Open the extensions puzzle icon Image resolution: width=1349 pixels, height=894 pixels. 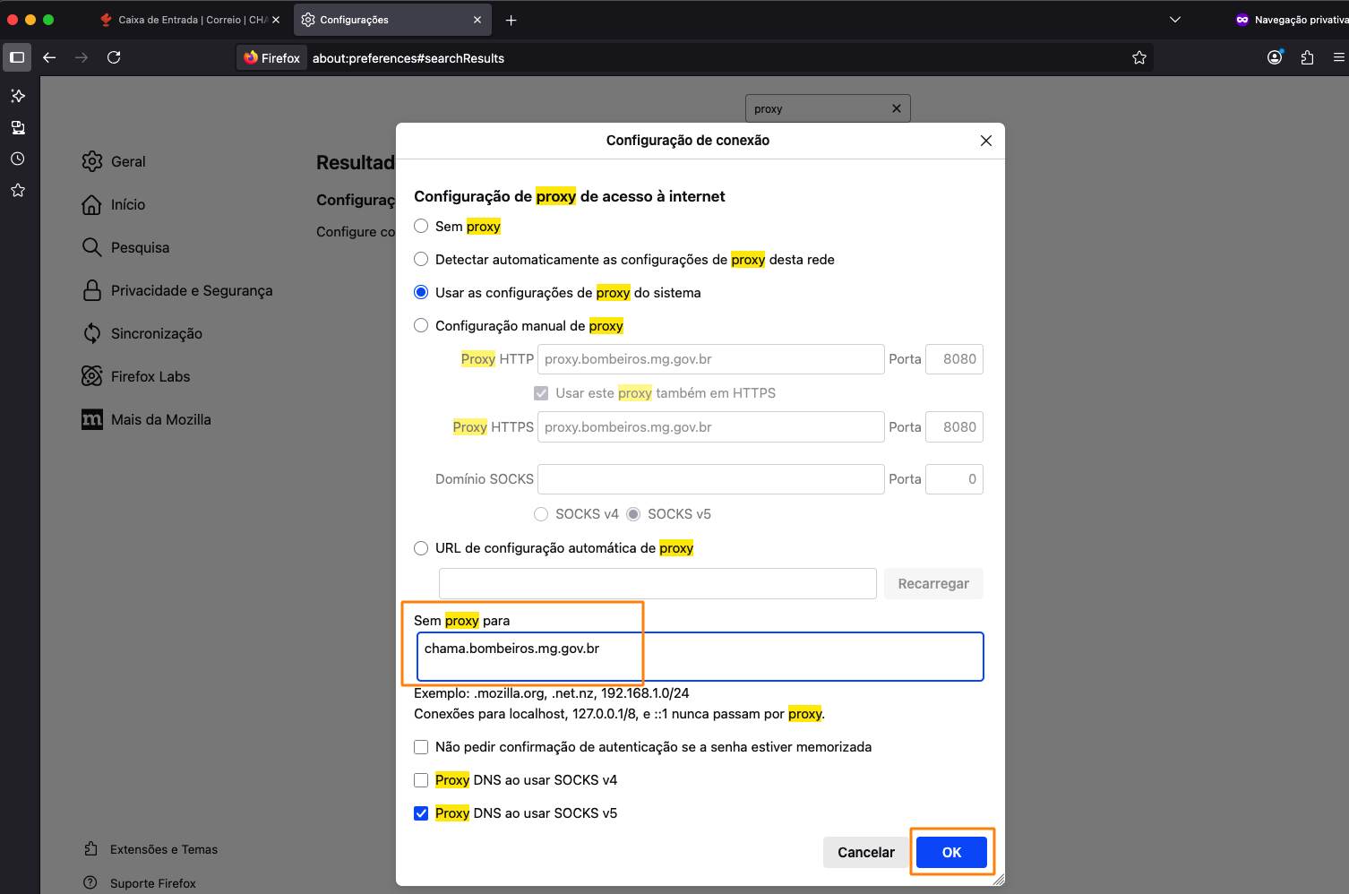point(1307,57)
